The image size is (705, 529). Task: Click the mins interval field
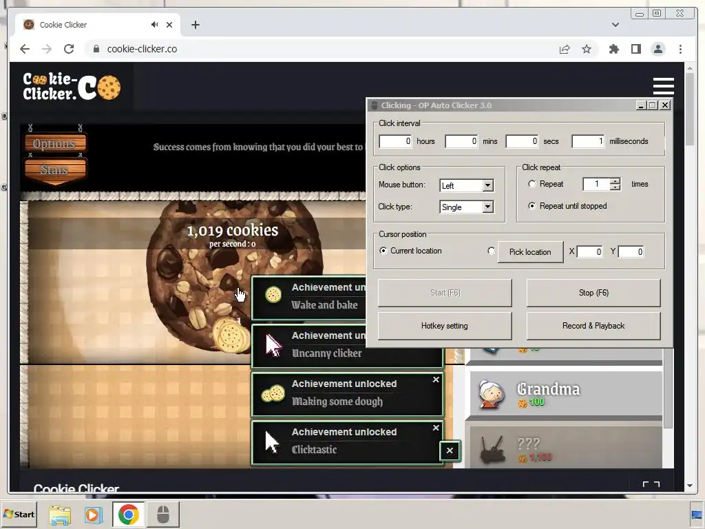point(461,141)
